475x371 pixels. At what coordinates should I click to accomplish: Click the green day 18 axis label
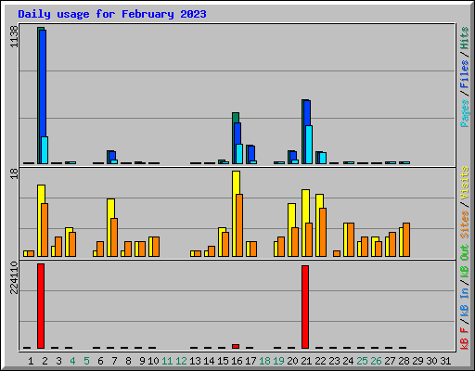[x=264, y=361]
